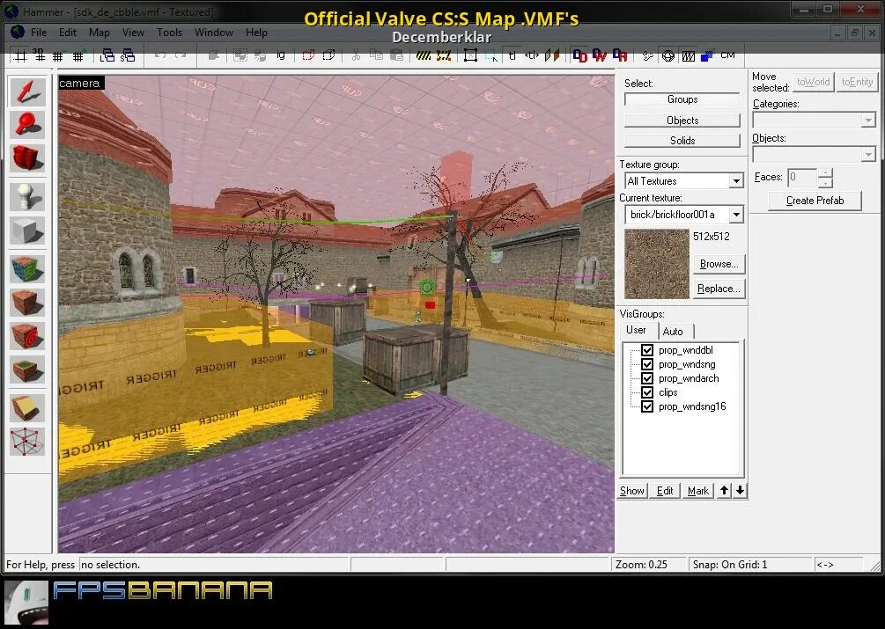The height and width of the screenshot is (629, 885).
Task: Click the Create Prefab button
Action: click(x=815, y=201)
